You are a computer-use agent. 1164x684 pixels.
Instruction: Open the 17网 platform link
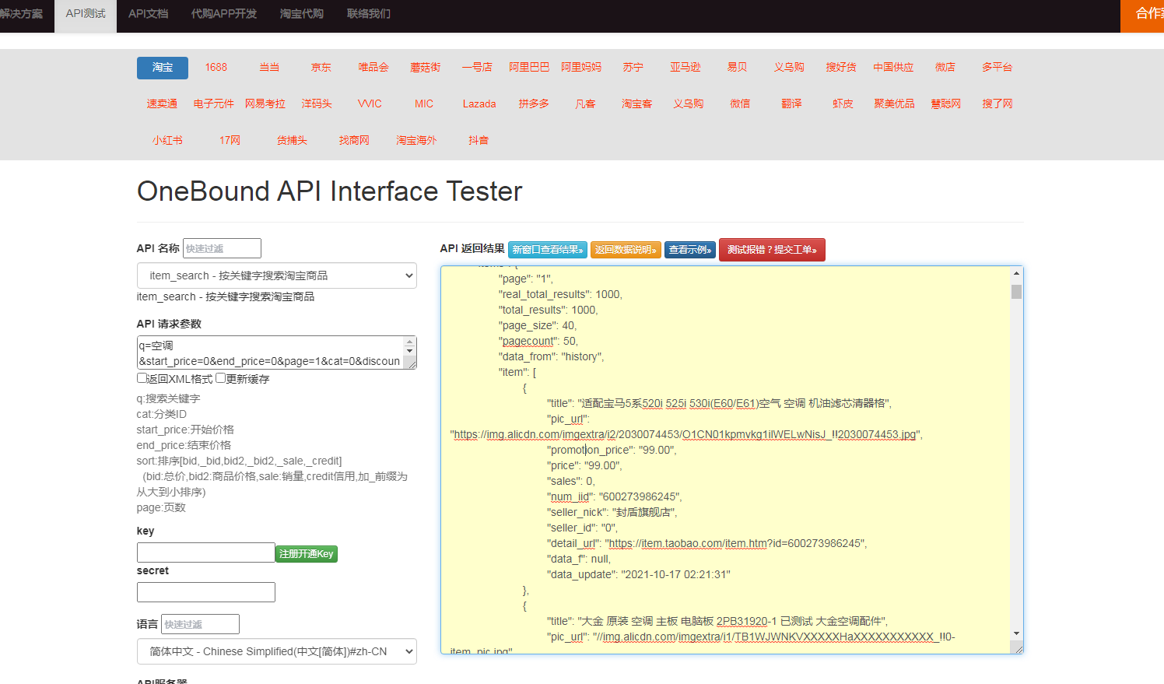coord(230,140)
